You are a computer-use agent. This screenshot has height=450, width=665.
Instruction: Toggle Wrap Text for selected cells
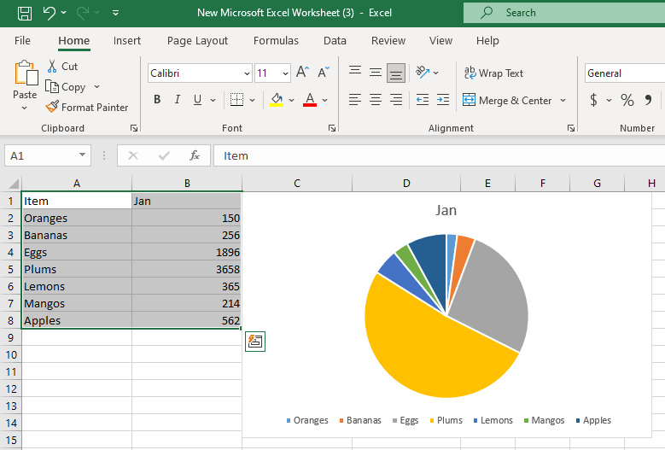493,73
